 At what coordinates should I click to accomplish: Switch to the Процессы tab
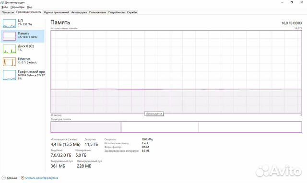pos(8,12)
